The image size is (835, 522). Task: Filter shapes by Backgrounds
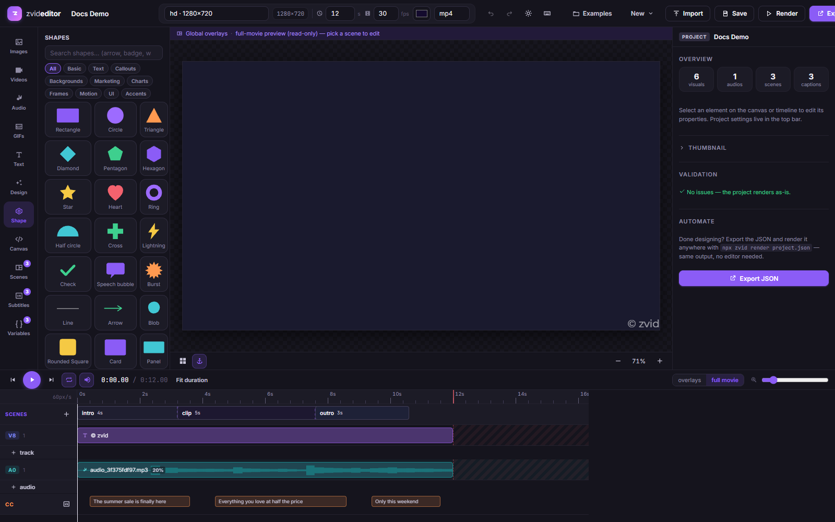tap(66, 81)
